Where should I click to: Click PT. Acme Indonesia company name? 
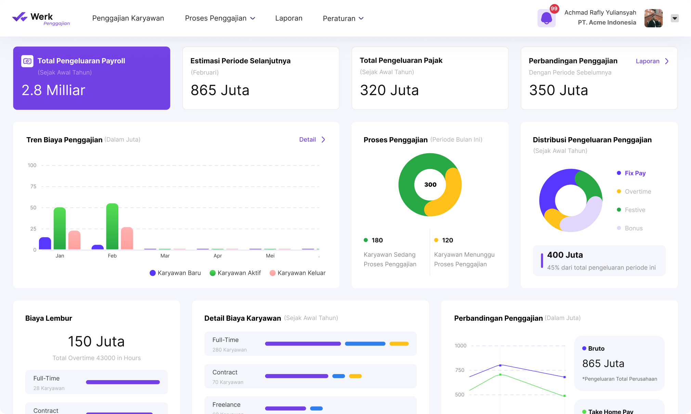coord(607,23)
